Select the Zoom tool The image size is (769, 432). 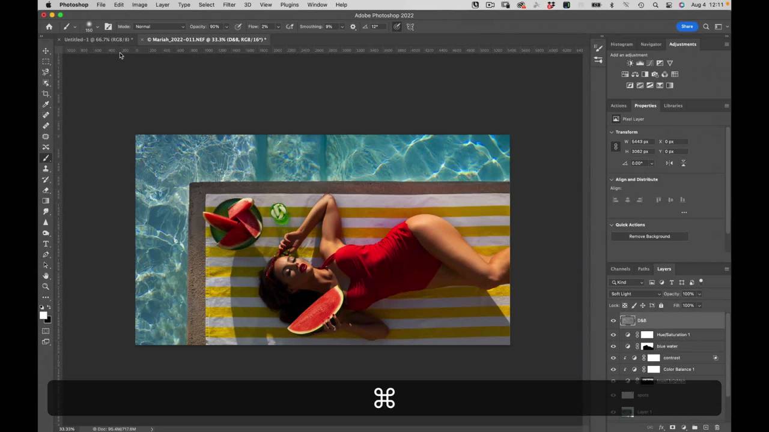click(x=46, y=287)
